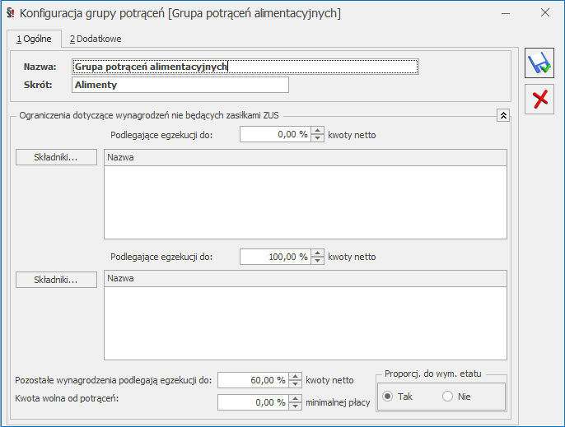Click the save (floppy disk) icon
This screenshot has width=565, height=427.
click(539, 64)
